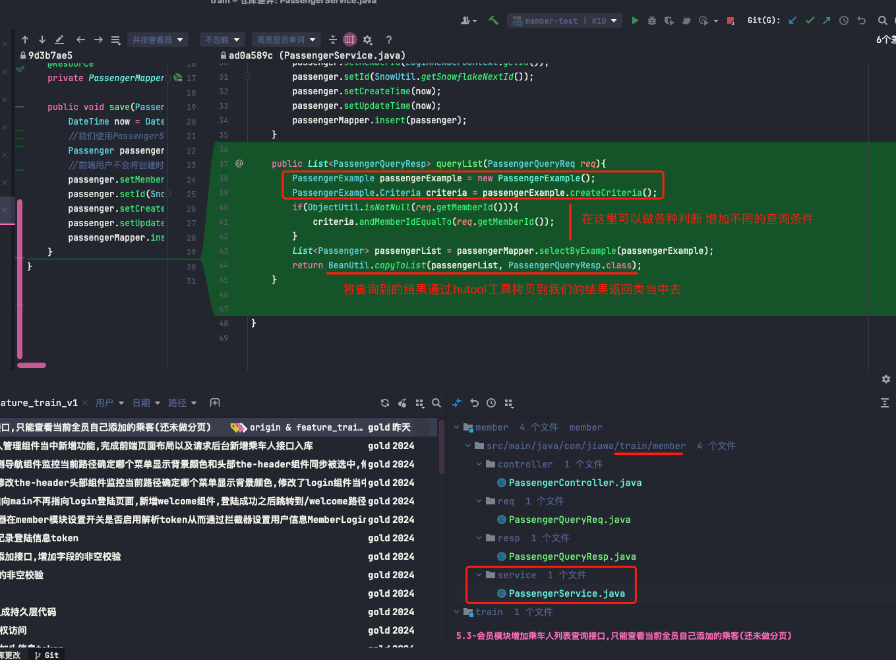The width and height of the screenshot is (896, 660).
Task: Click the show diff icon in commit details
Action: (457, 403)
